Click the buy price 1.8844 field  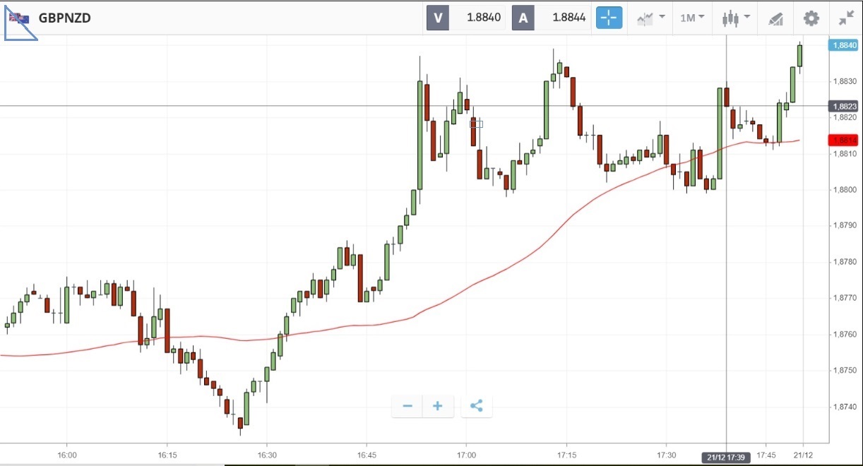[x=569, y=18]
